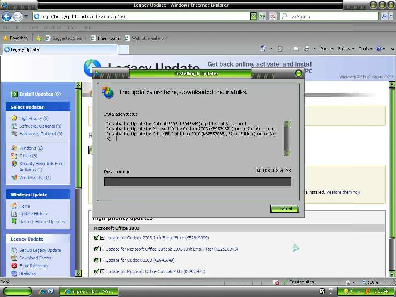This screenshot has width=396, height=297.
Task: Click Install Updates (6) link
Action: click(x=40, y=94)
